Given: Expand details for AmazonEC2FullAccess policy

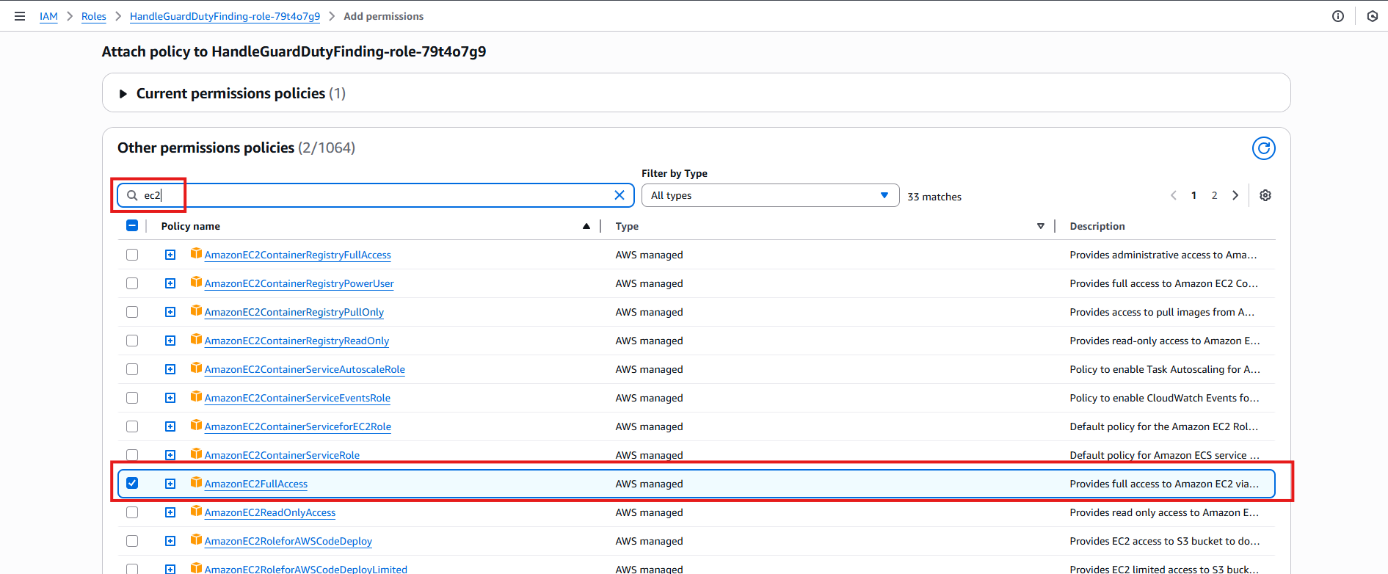Looking at the screenshot, I should [170, 484].
